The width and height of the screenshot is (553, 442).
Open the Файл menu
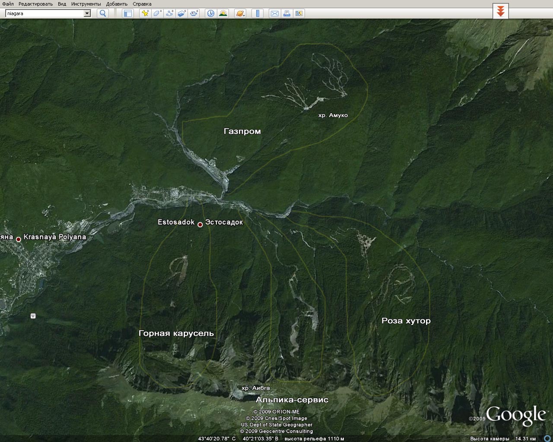(8, 4)
